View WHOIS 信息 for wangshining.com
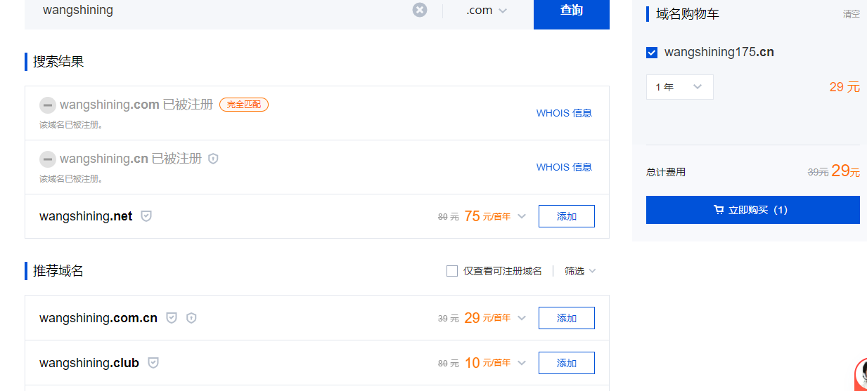The height and width of the screenshot is (391, 867). (564, 113)
